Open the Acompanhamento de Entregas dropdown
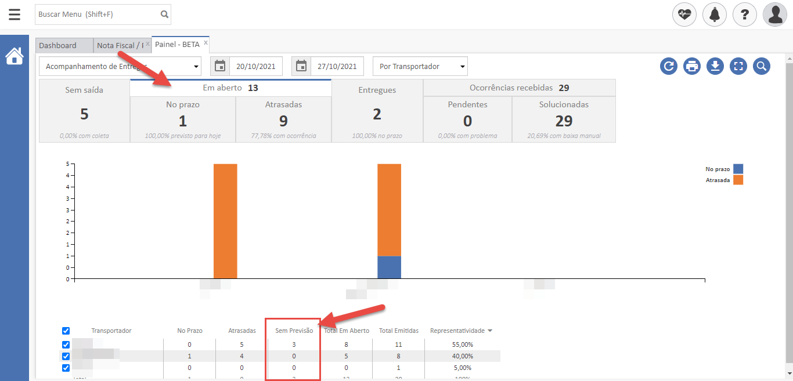 (120, 67)
